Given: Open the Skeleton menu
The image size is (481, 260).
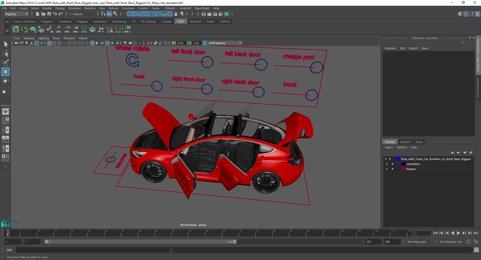Looking at the screenshot, I should 90,8.
